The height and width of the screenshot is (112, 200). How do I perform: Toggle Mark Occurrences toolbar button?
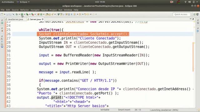pyautogui.click(x=61, y=14)
